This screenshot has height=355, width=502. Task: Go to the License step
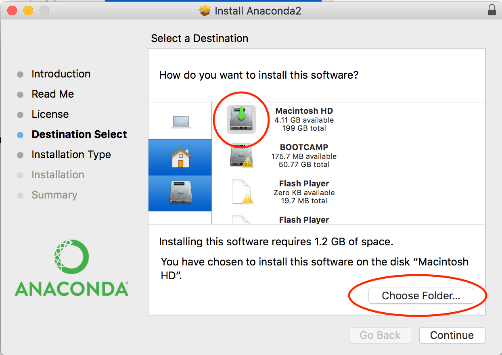(x=50, y=114)
